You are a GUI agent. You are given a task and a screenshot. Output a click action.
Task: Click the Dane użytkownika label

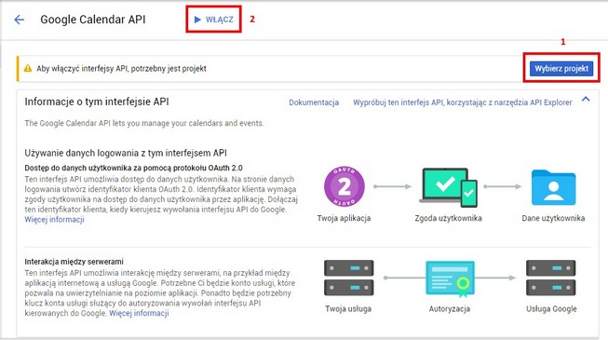[x=553, y=218]
